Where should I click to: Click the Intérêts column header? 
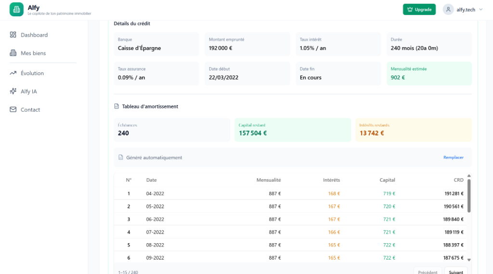(331, 180)
